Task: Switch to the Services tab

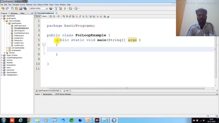Action: pyautogui.click(x=14, y=13)
